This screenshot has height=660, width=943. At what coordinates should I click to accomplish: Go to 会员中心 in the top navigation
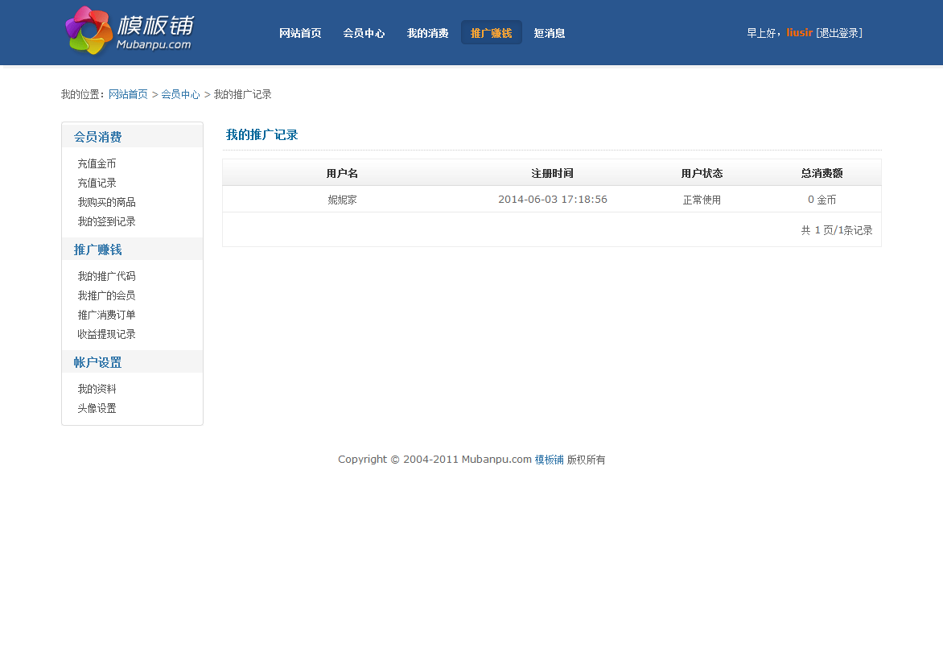[x=364, y=33]
